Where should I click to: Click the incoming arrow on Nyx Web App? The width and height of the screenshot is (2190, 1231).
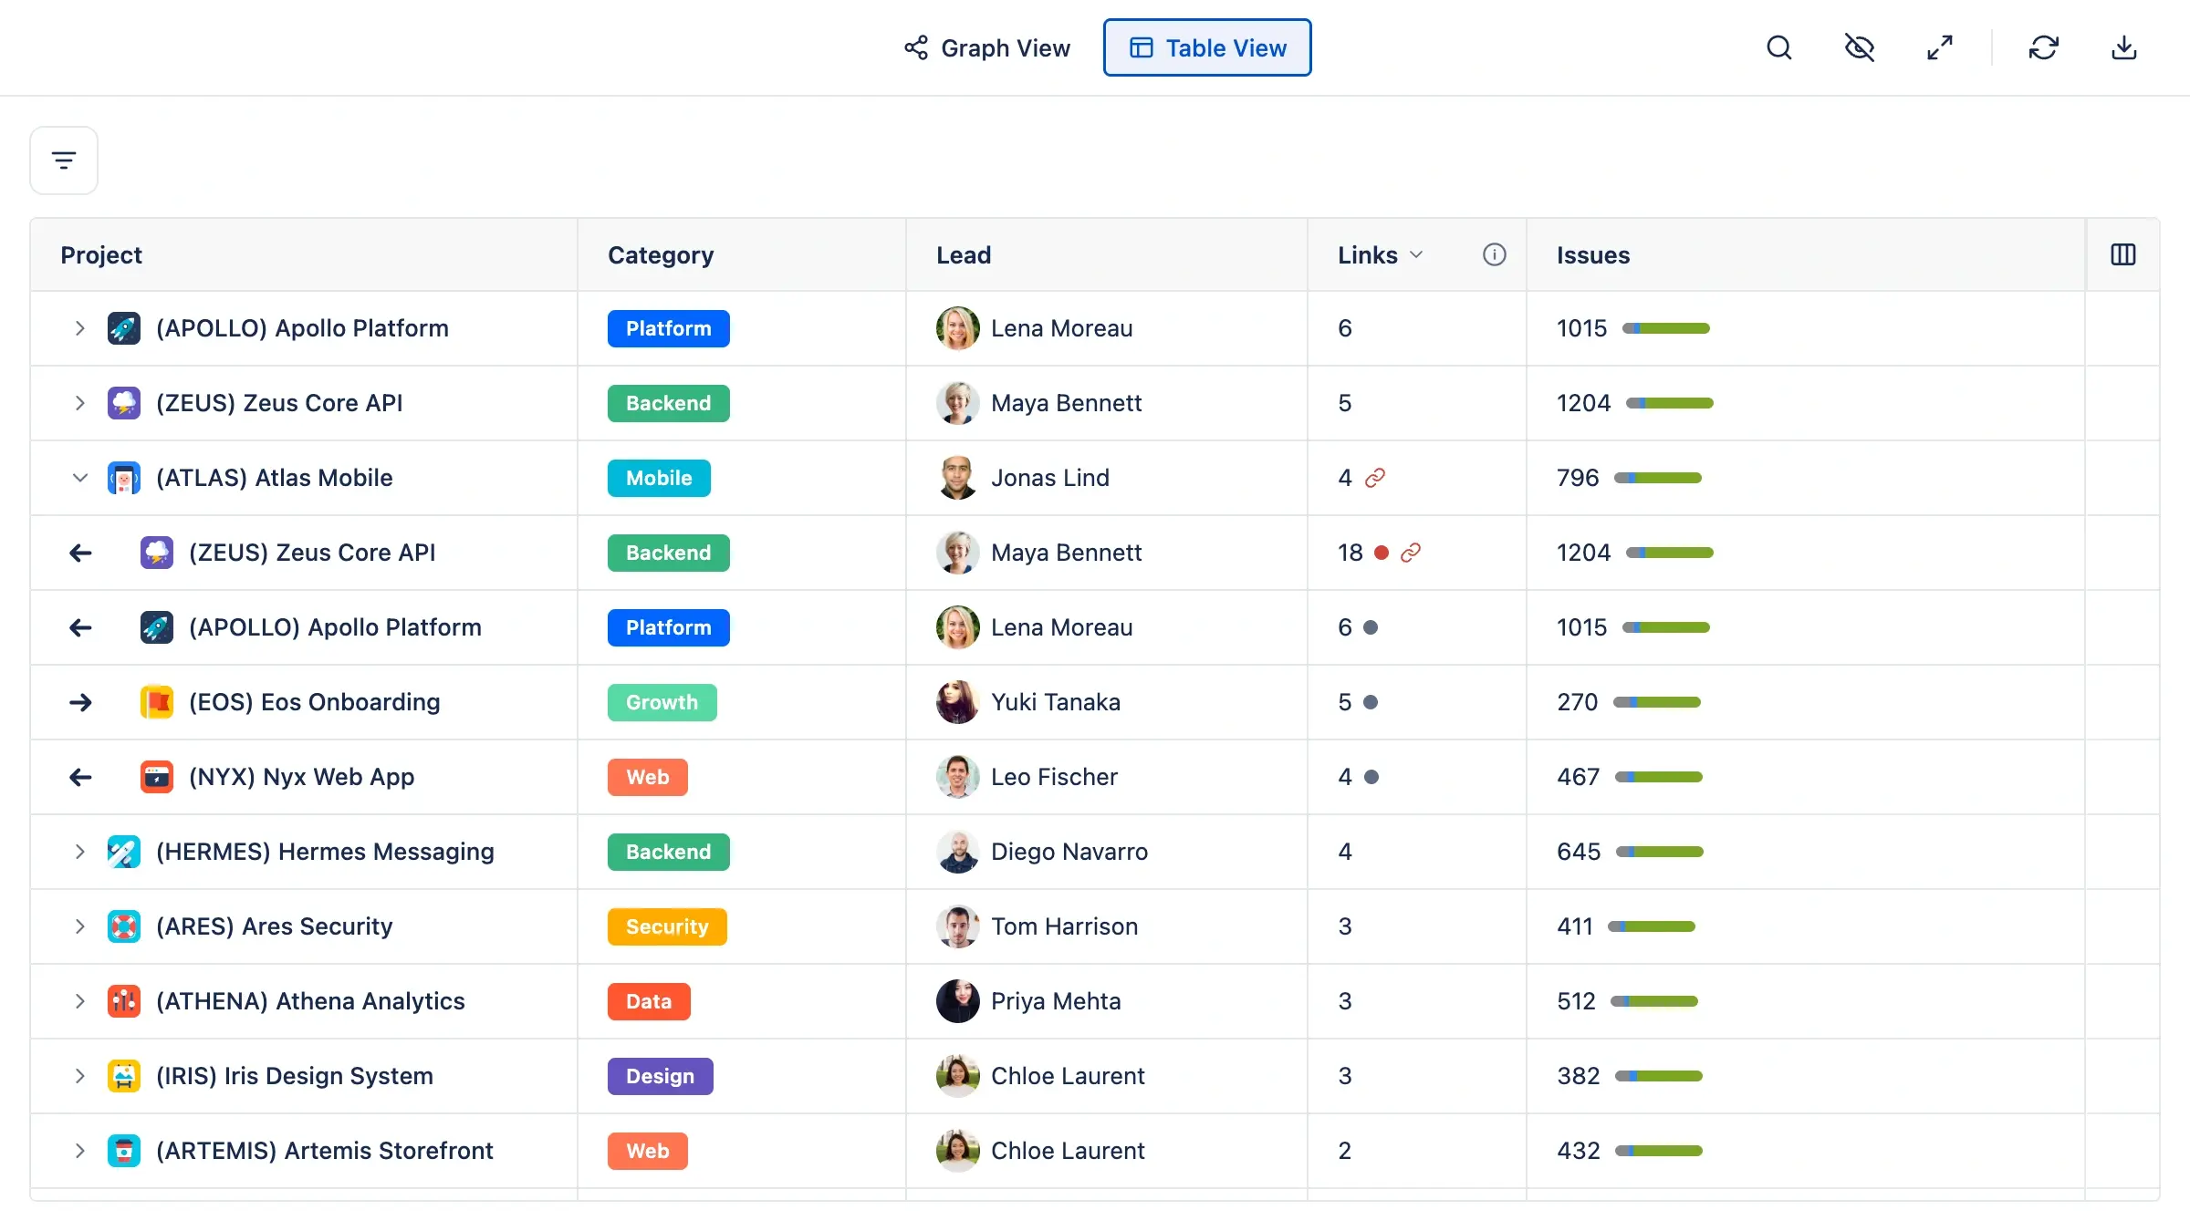(x=80, y=777)
